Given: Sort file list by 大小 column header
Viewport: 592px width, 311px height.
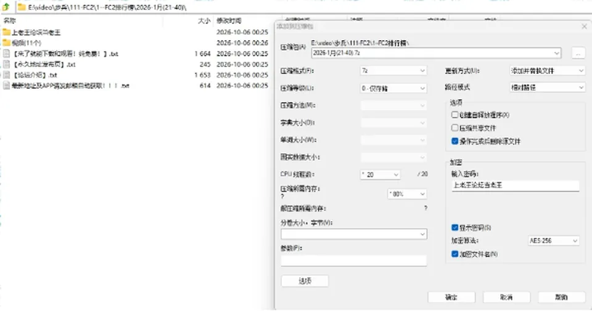Looking at the screenshot, I should tap(204, 21).
